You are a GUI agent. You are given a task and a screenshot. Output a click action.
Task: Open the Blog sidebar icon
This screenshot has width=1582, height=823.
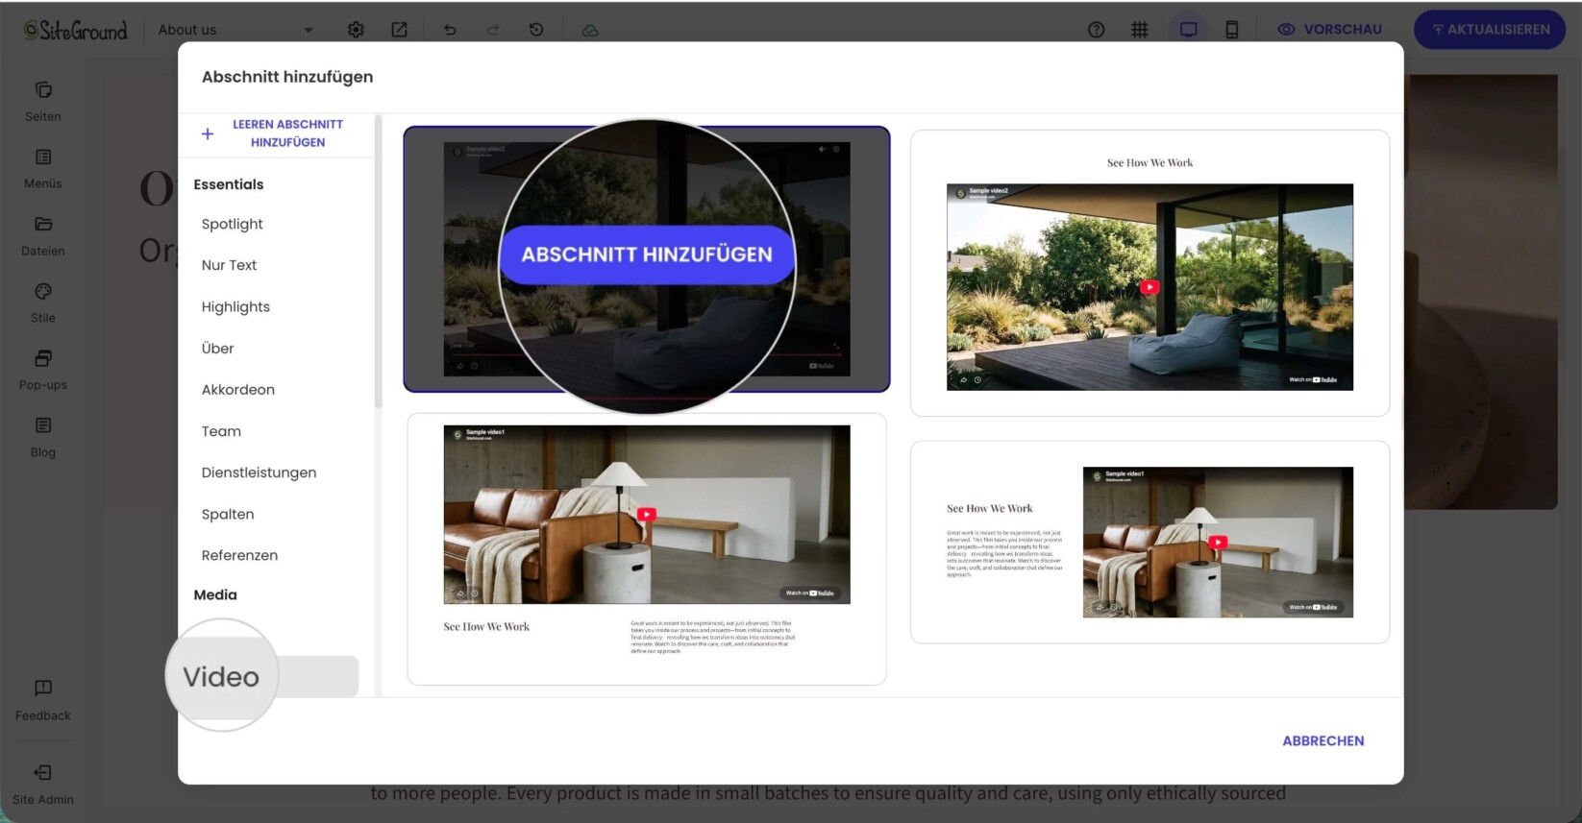point(43,425)
